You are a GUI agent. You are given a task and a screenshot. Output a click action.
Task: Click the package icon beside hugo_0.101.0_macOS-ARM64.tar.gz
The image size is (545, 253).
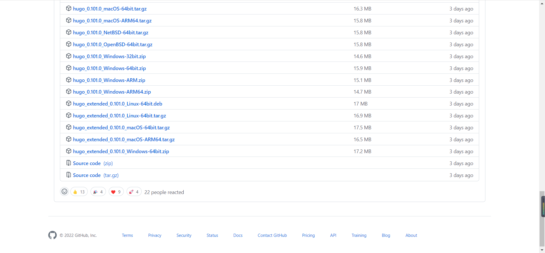pyautogui.click(x=68, y=20)
